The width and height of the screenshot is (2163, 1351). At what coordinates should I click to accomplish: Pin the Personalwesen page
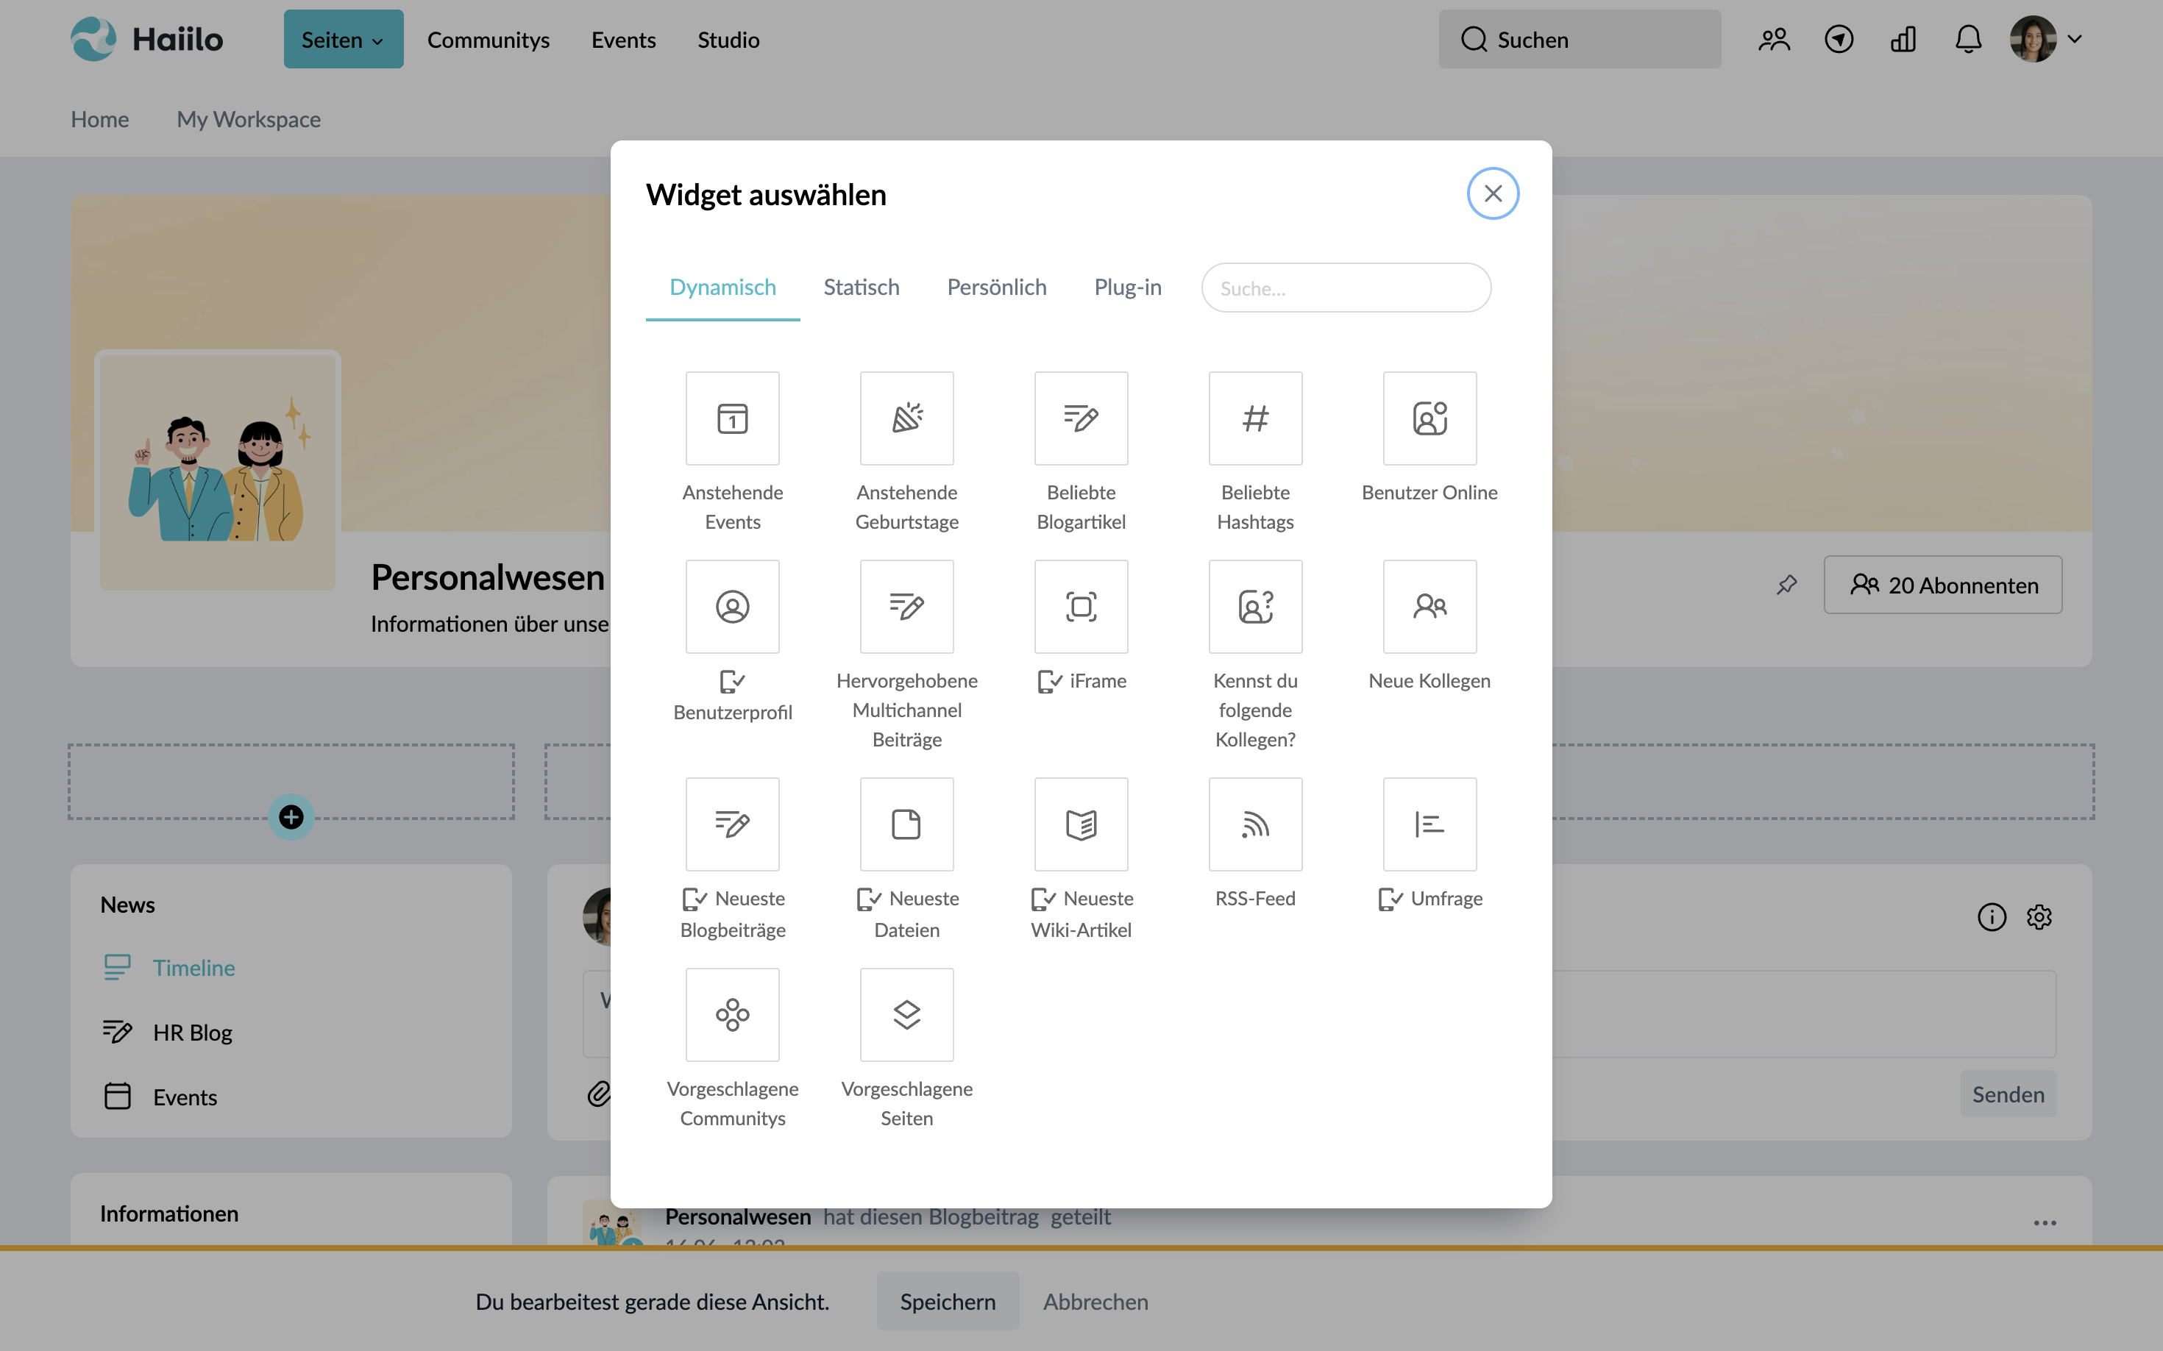pyautogui.click(x=1787, y=585)
